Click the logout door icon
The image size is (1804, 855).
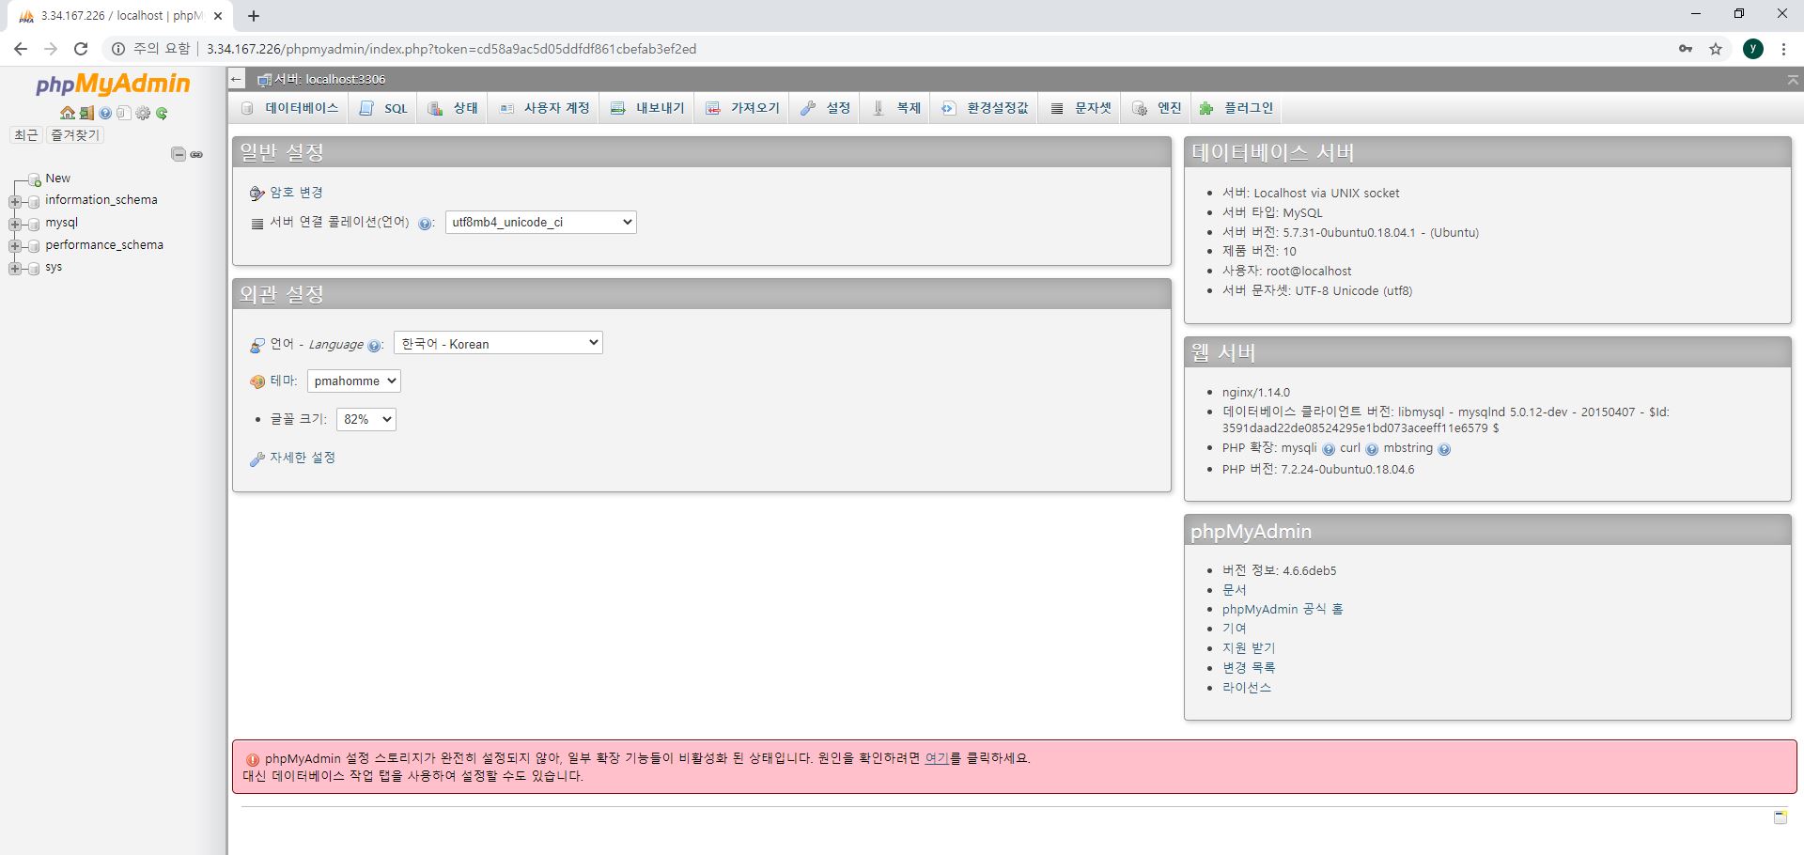click(x=86, y=113)
